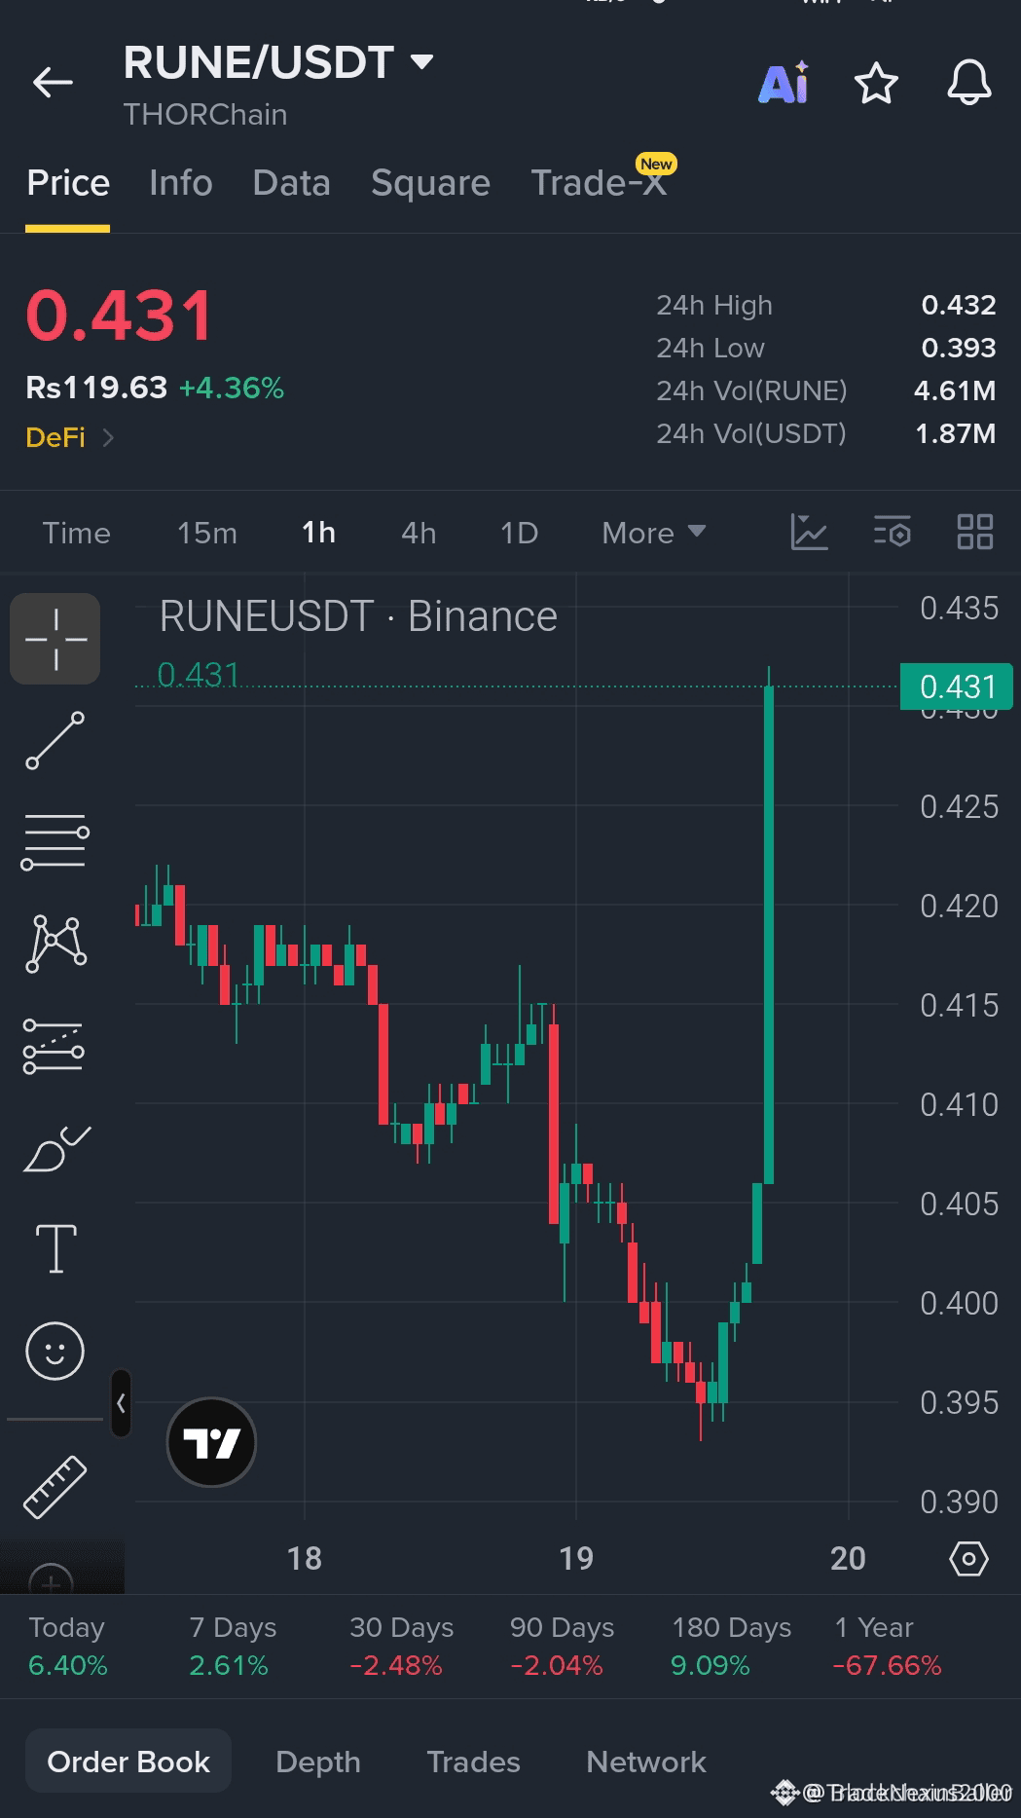Select the 1D chart interval
The width and height of the screenshot is (1021, 1818).
[x=519, y=533]
